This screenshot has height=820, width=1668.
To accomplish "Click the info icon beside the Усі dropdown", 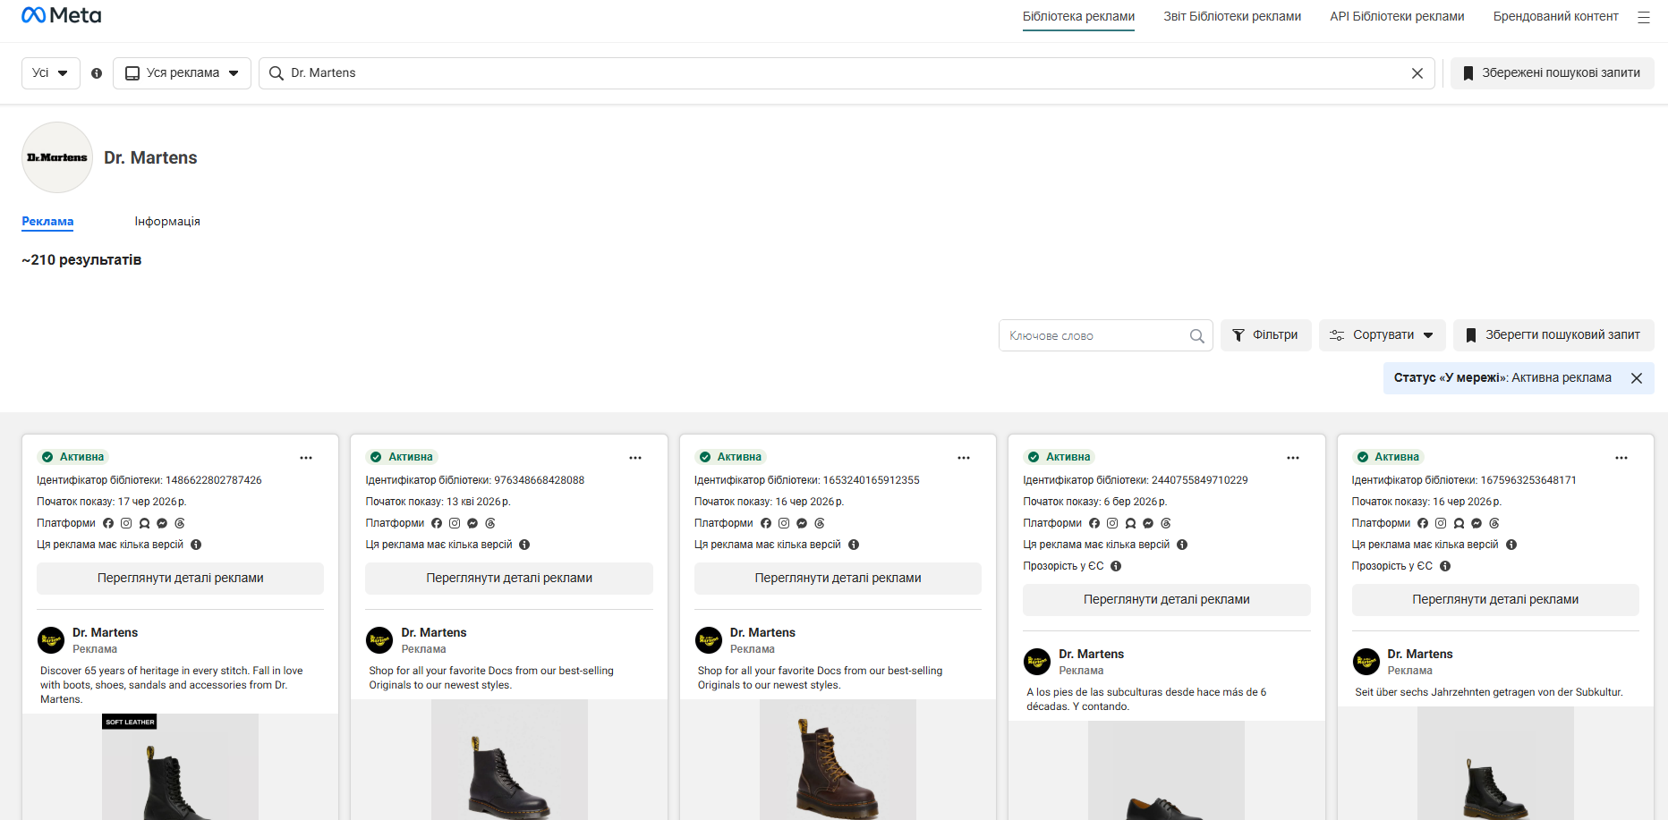I will [97, 73].
